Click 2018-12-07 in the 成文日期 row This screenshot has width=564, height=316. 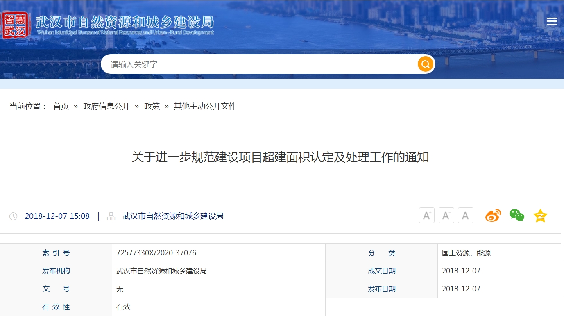click(461, 271)
